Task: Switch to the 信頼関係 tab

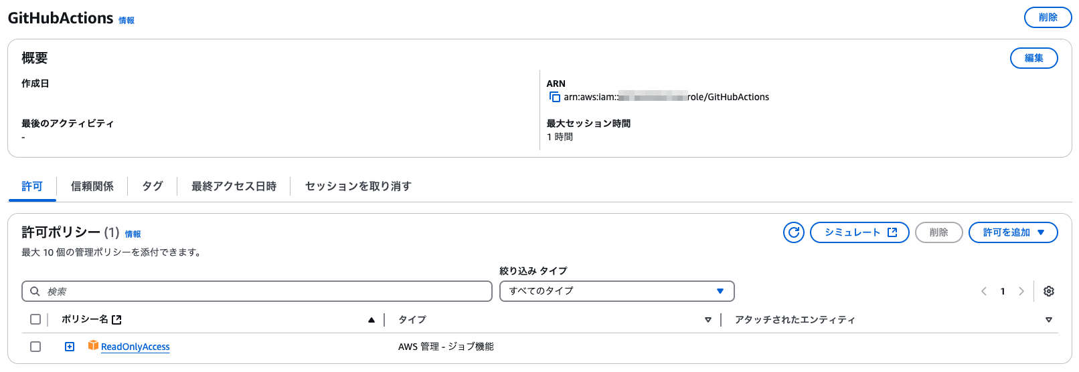Action: 92,186
